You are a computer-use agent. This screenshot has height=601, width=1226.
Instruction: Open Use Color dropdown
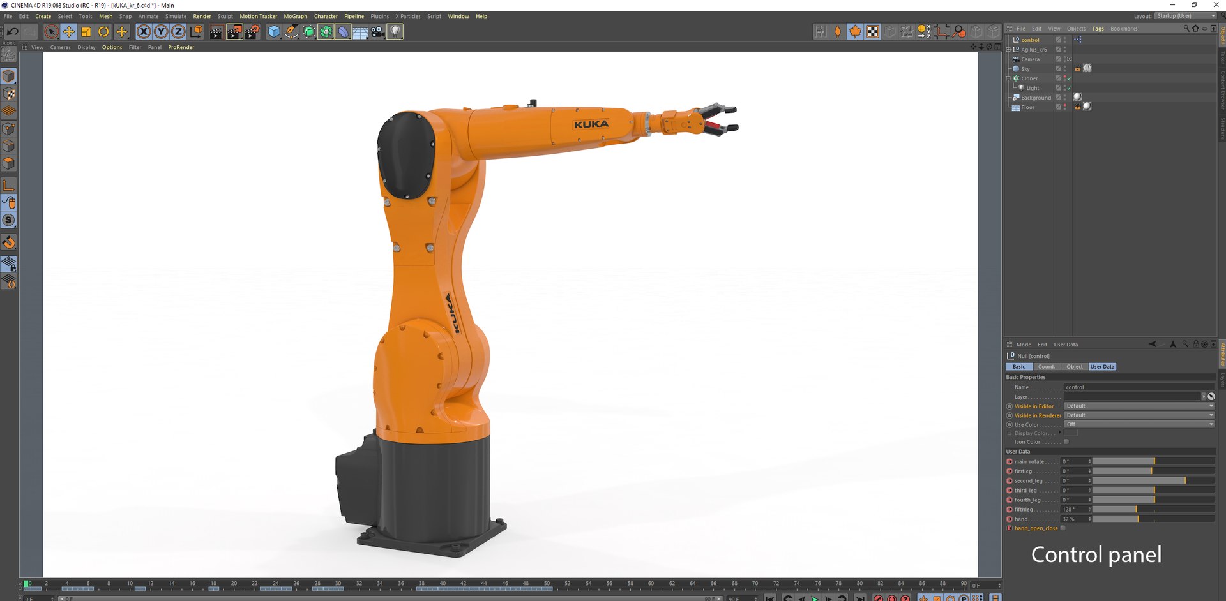pyautogui.click(x=1139, y=424)
